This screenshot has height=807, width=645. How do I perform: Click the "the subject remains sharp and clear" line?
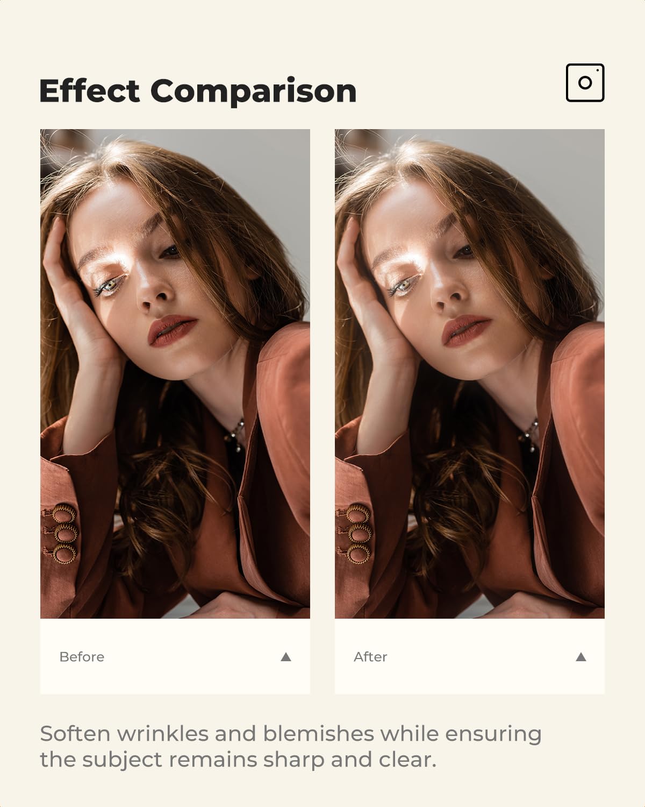click(238, 760)
